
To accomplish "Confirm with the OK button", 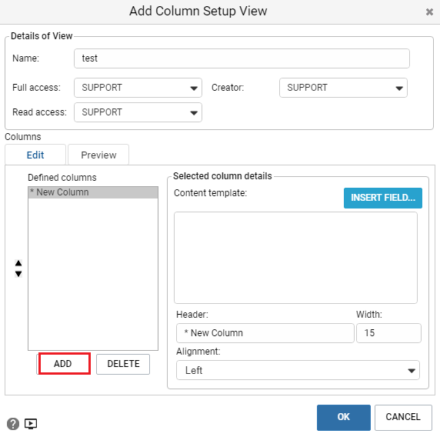I will pyautogui.click(x=344, y=417).
